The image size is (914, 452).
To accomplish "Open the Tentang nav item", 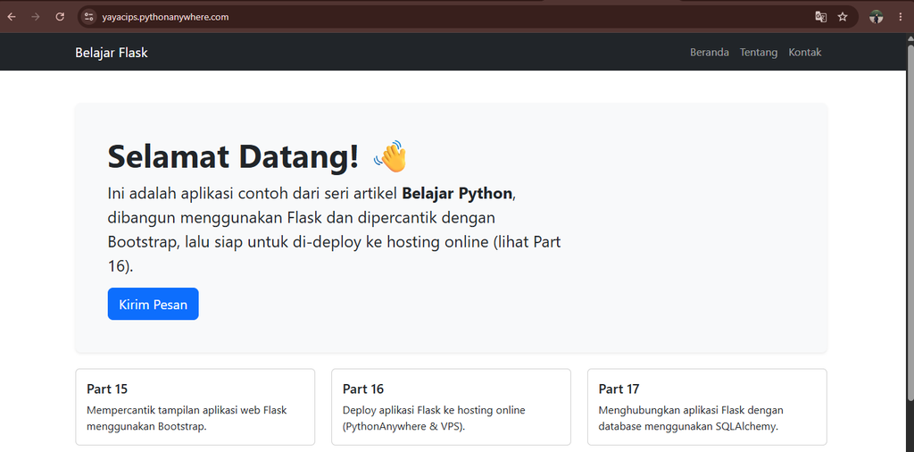I will coord(759,53).
